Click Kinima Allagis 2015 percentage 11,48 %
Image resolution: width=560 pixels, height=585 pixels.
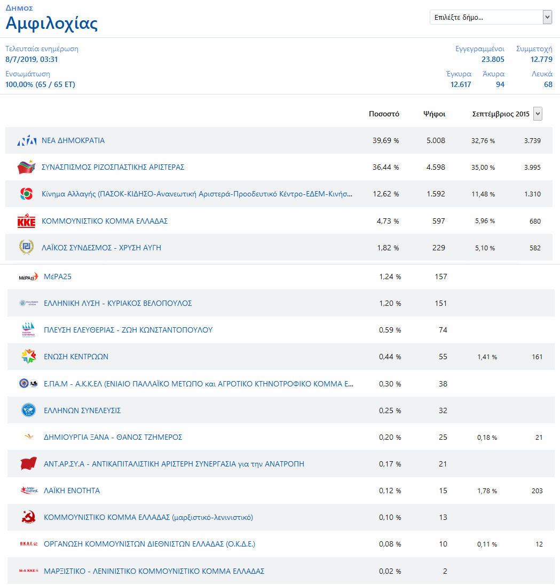tap(483, 194)
